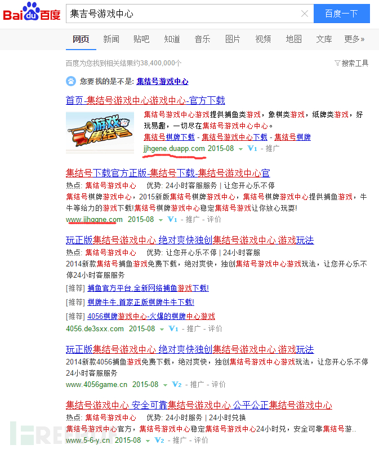The image size is (379, 449).
Task: Open the 贴吧 tab
Action: coord(141,39)
